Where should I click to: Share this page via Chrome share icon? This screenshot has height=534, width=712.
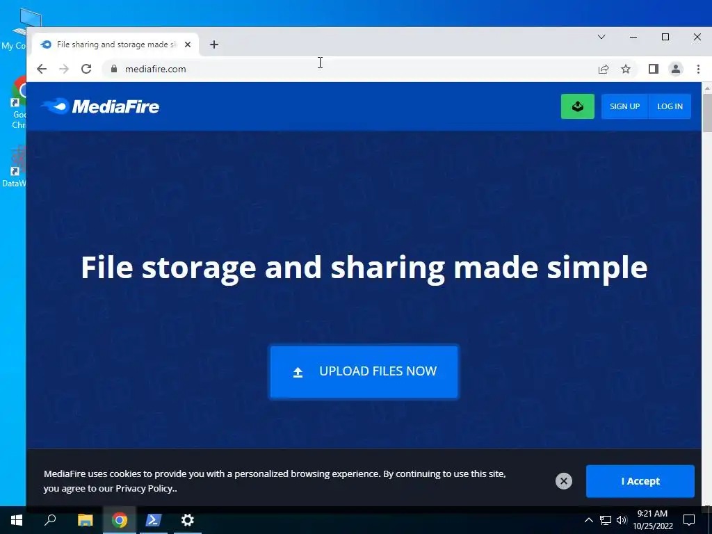604,69
